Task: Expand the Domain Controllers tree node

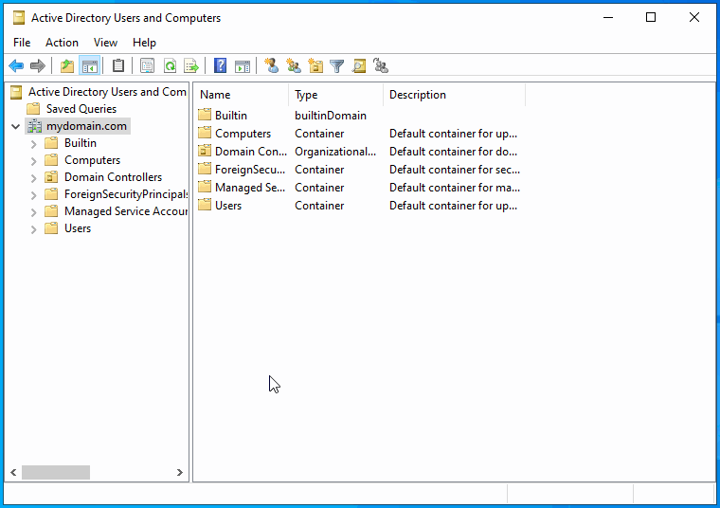Action: [33, 178]
